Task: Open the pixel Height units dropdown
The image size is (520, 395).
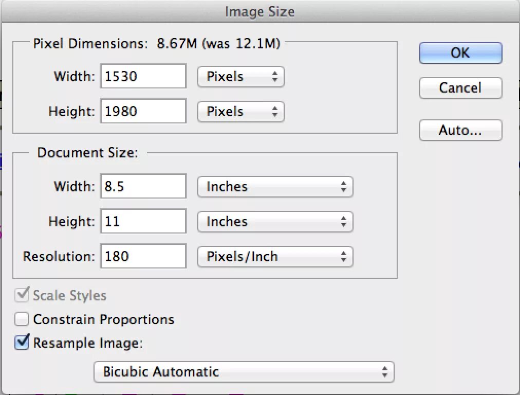Action: tap(240, 112)
